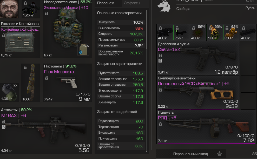This screenshot has height=159, width=257.
Task: Click the suppressor item weighing 430 г
Action: pos(248,32)
